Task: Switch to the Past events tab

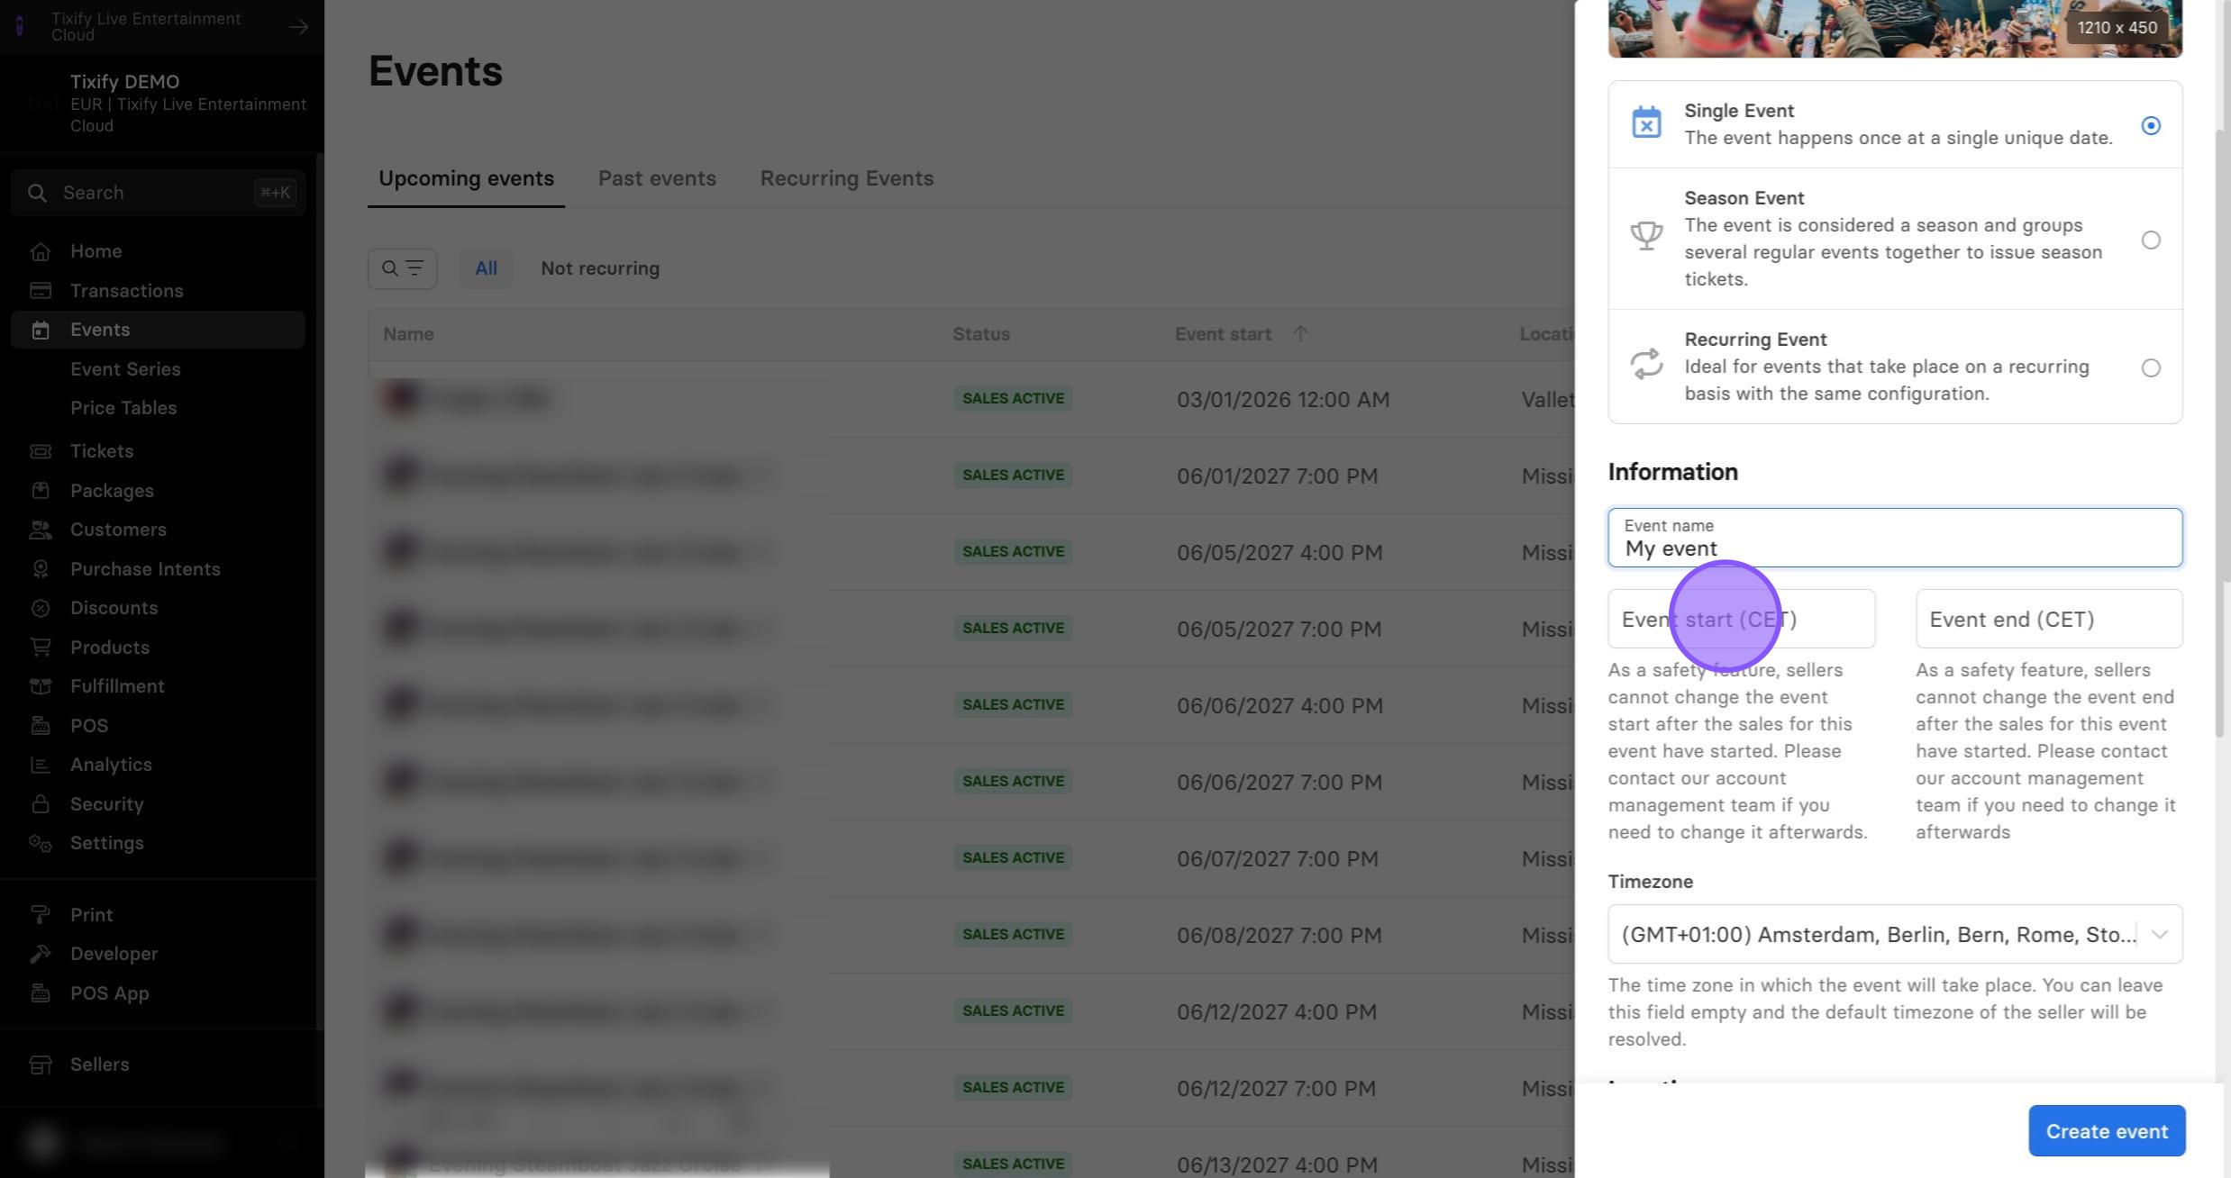Action: (x=657, y=178)
